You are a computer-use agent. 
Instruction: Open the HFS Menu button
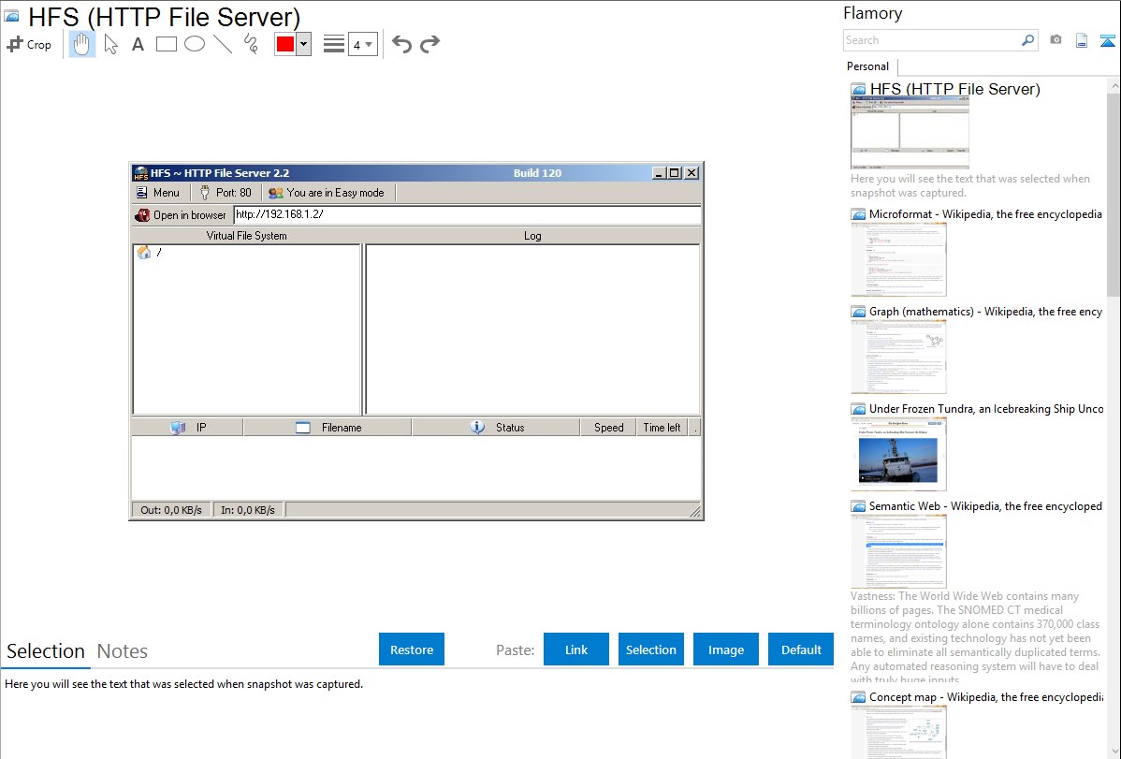coord(158,193)
